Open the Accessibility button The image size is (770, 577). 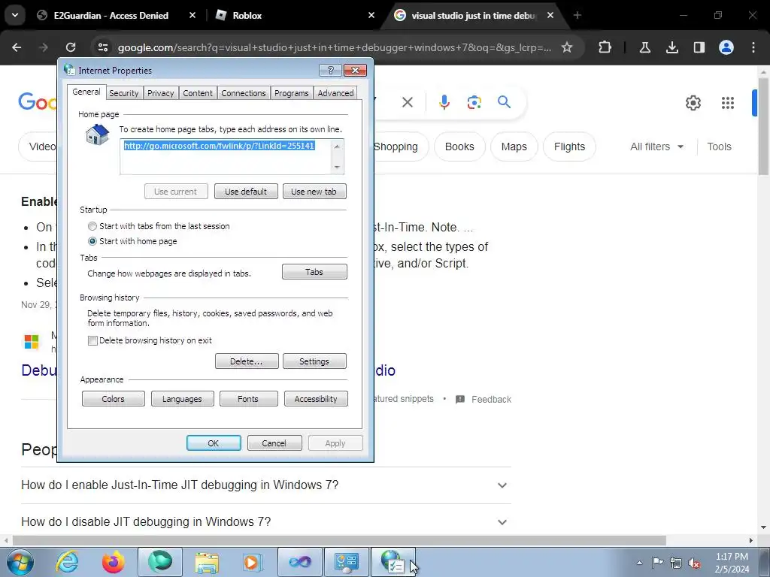coord(316,399)
